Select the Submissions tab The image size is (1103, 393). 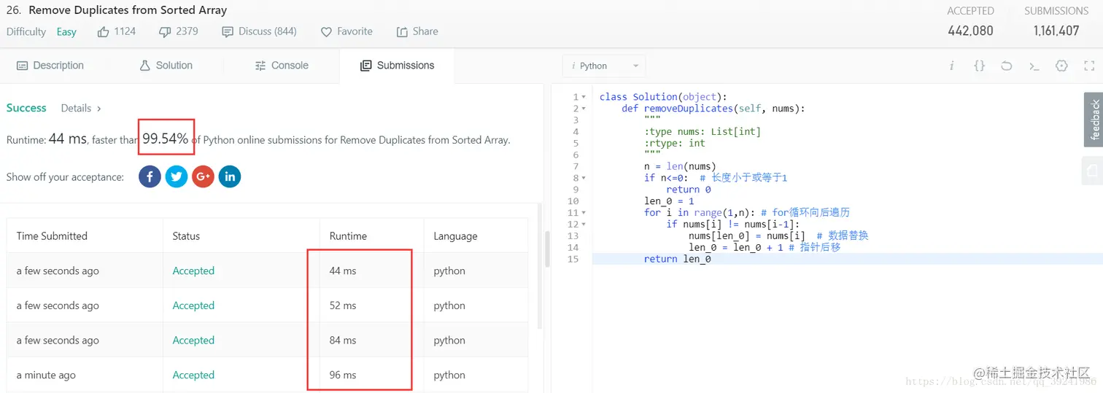click(398, 66)
